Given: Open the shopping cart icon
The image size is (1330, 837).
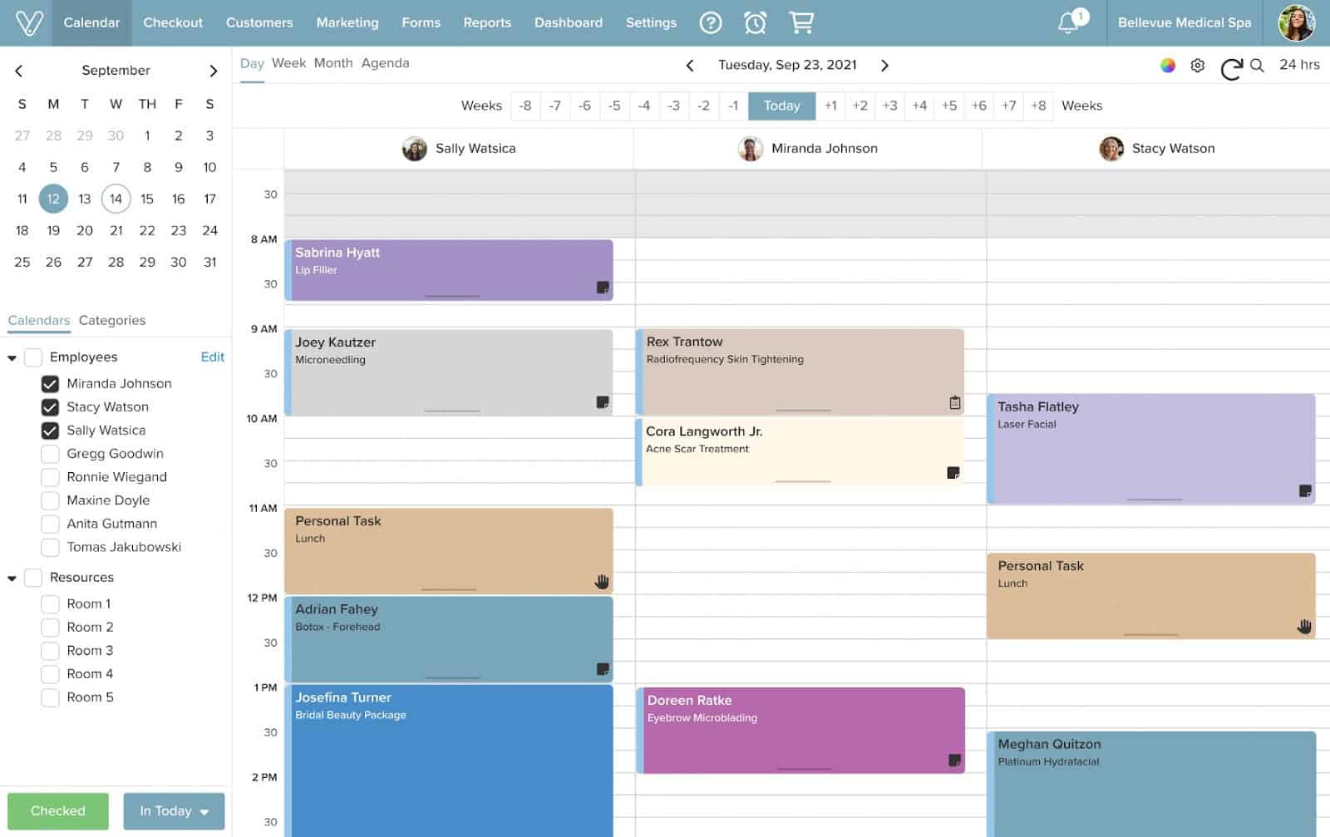Looking at the screenshot, I should pyautogui.click(x=800, y=22).
